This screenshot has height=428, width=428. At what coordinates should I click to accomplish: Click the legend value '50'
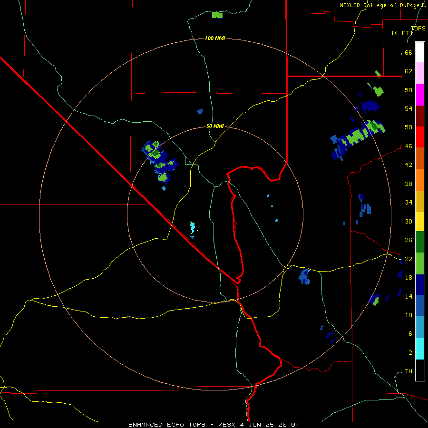(409, 127)
